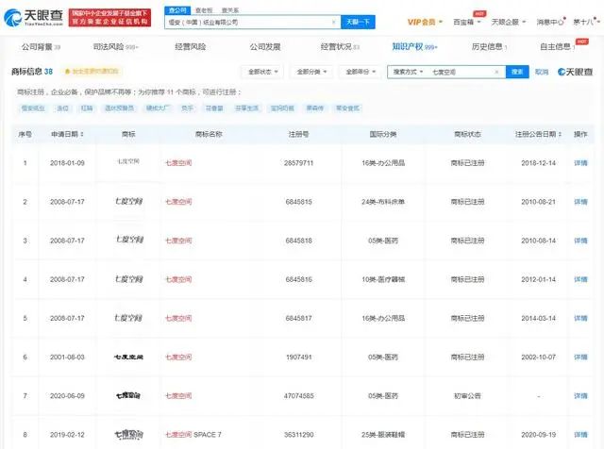The image size is (604, 449).
Task: Click 取消 next to the search button
Action: [542, 72]
